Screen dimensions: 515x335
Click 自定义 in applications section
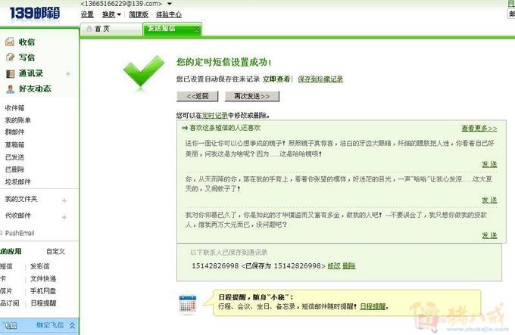click(x=55, y=251)
